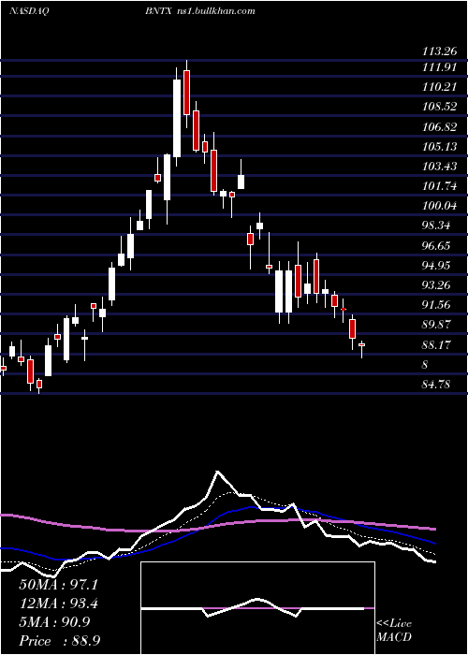This screenshot has width=468, height=655.
Task: Click the Price : 88.9 readout
Action: pyautogui.click(x=59, y=641)
